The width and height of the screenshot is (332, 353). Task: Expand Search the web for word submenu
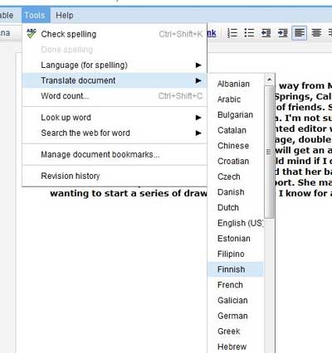[115, 133]
